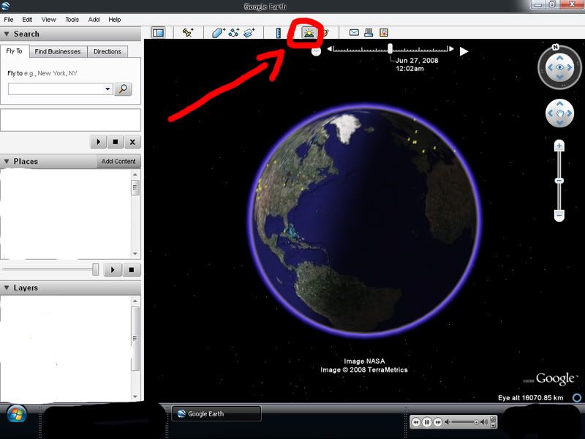Toggle the sunlight across landscape button

(x=309, y=33)
